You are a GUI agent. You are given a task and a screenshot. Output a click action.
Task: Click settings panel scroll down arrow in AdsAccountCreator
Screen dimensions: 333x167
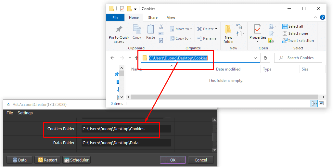[215, 150]
